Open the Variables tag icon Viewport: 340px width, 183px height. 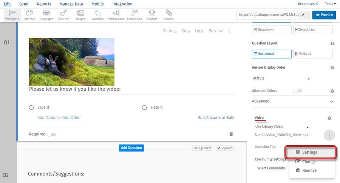point(97,15)
